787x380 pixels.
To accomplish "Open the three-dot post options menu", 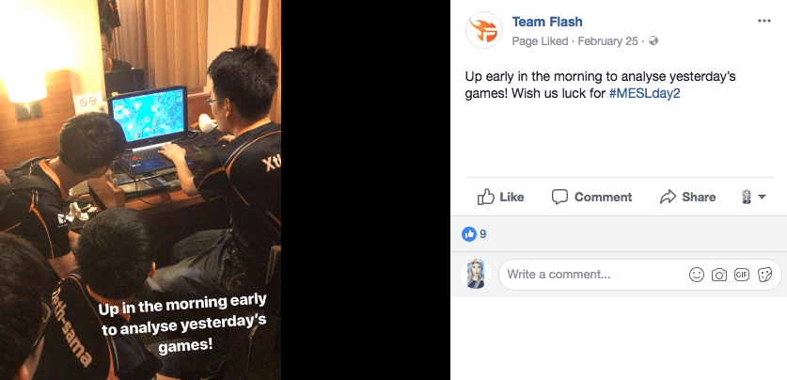I will coord(763,21).
